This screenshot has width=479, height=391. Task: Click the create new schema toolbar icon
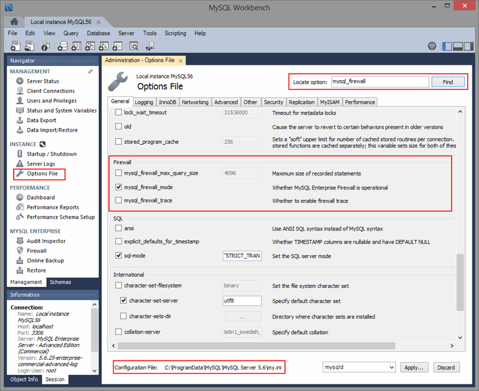(x=63, y=46)
